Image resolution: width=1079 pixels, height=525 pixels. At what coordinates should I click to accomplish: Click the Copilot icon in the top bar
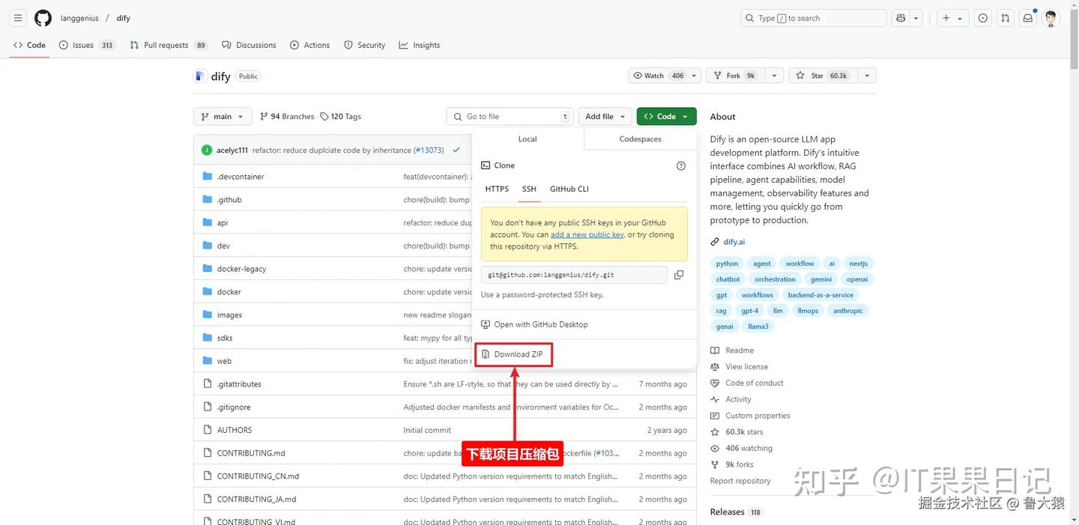(901, 17)
